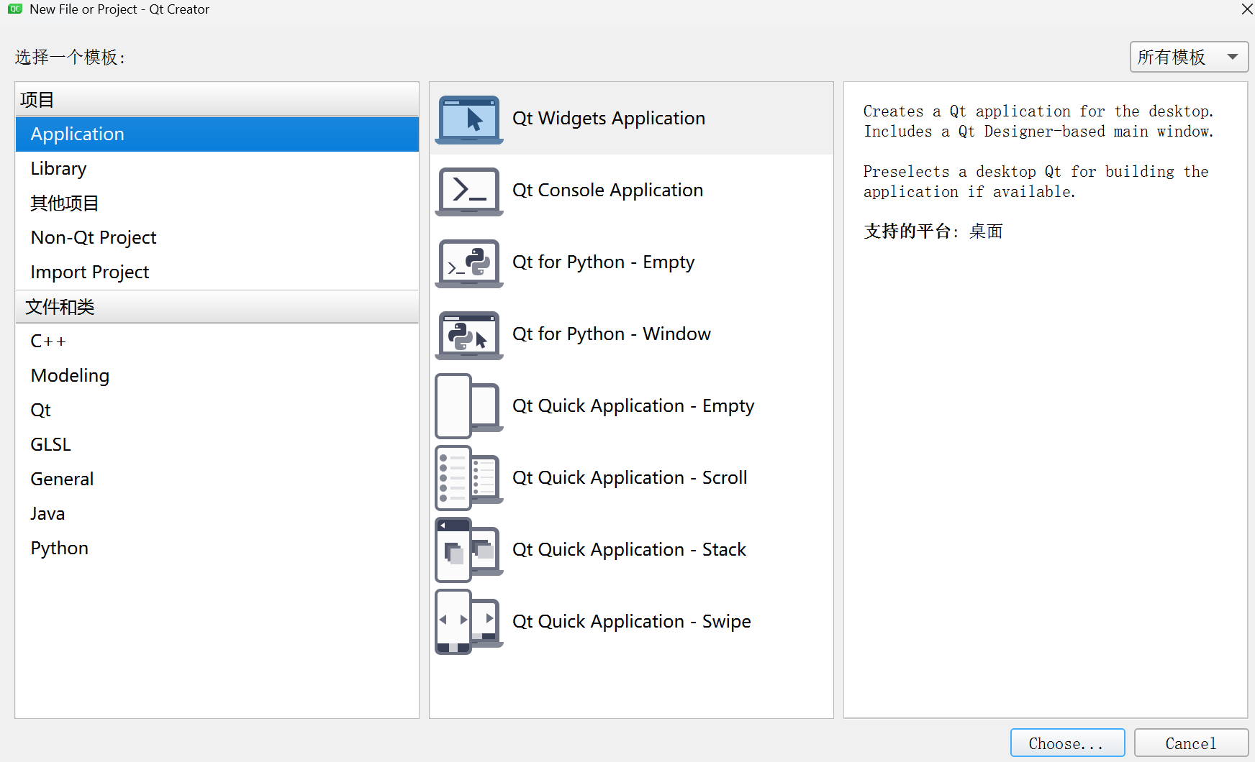Pick the Qt for Python - Empty icon
This screenshot has width=1255, height=762.
(x=469, y=263)
